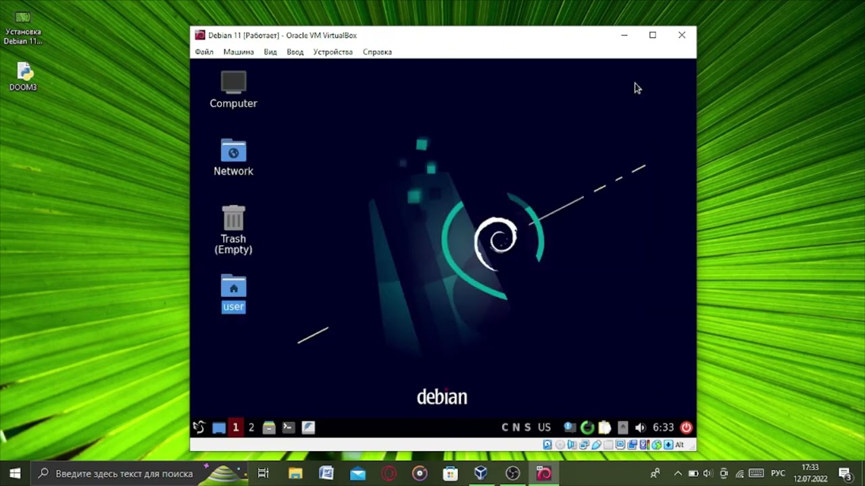The image size is (865, 486).
Task: Click the US keyboard layout indicator
Action: pos(544,427)
